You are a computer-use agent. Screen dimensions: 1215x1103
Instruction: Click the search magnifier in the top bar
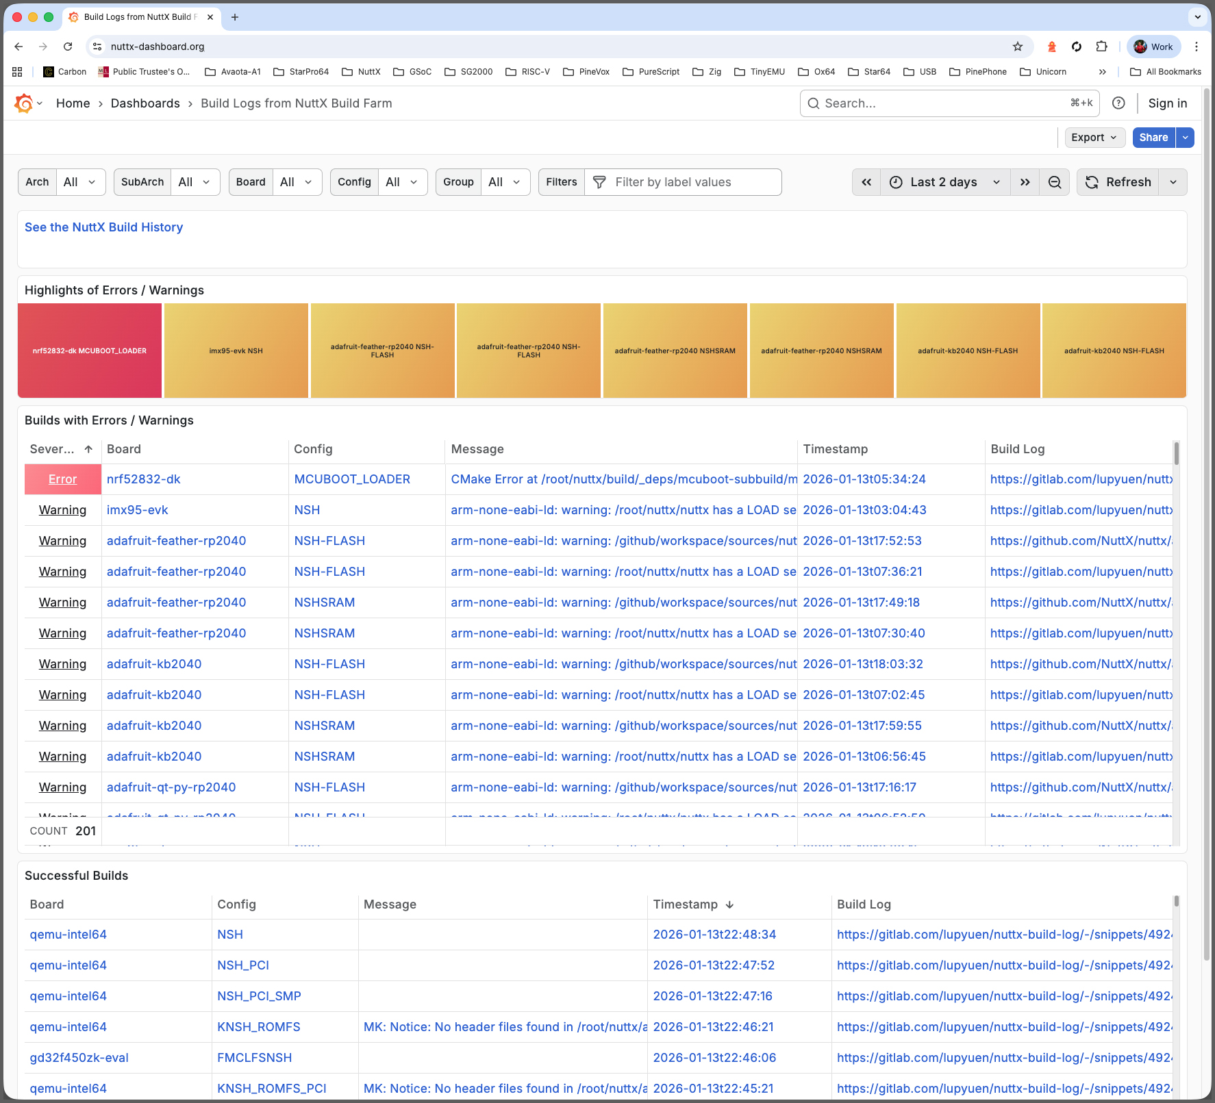pos(814,103)
